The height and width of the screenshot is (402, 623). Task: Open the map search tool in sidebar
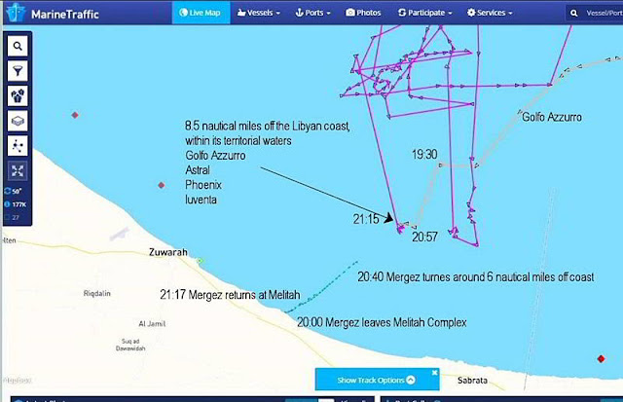pos(18,46)
